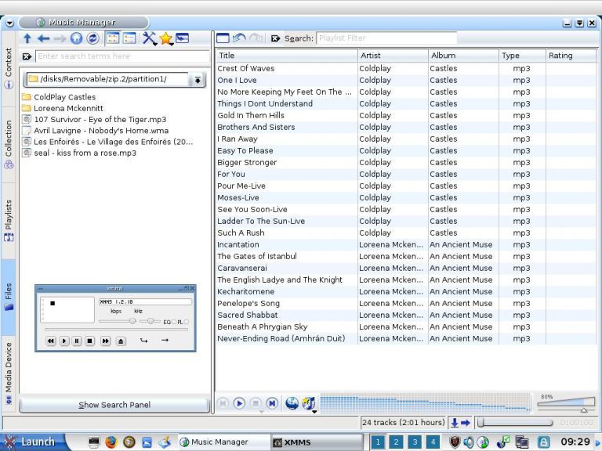This screenshot has height=451, width=602.
Task: Click the globe disc icon in playback toolbar
Action: coord(292,403)
